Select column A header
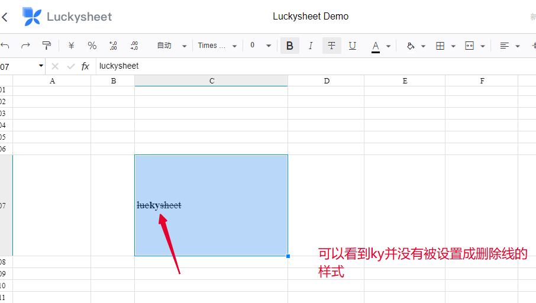The image size is (536, 303). click(x=52, y=80)
